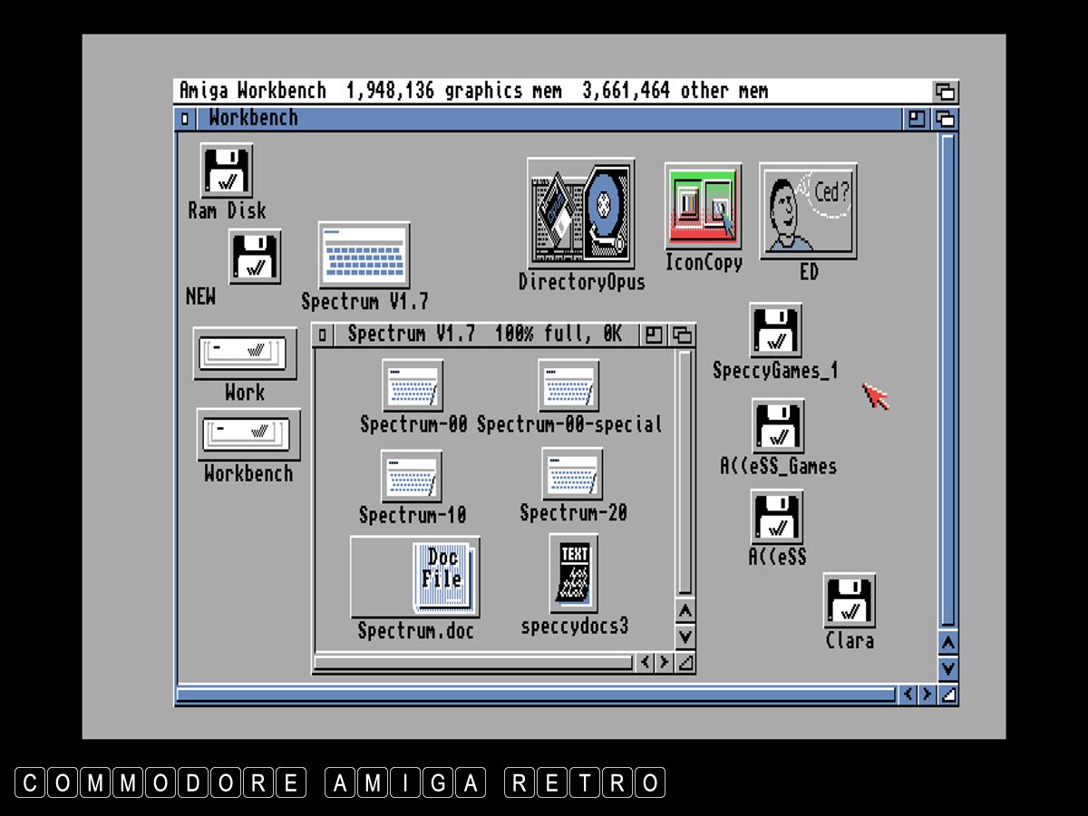The width and height of the screenshot is (1088, 816).
Task: Click the right scroll arrow of Workbench window
Action: coord(928,695)
